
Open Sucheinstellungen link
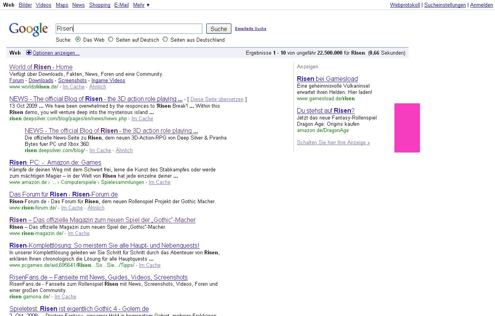[445, 5]
